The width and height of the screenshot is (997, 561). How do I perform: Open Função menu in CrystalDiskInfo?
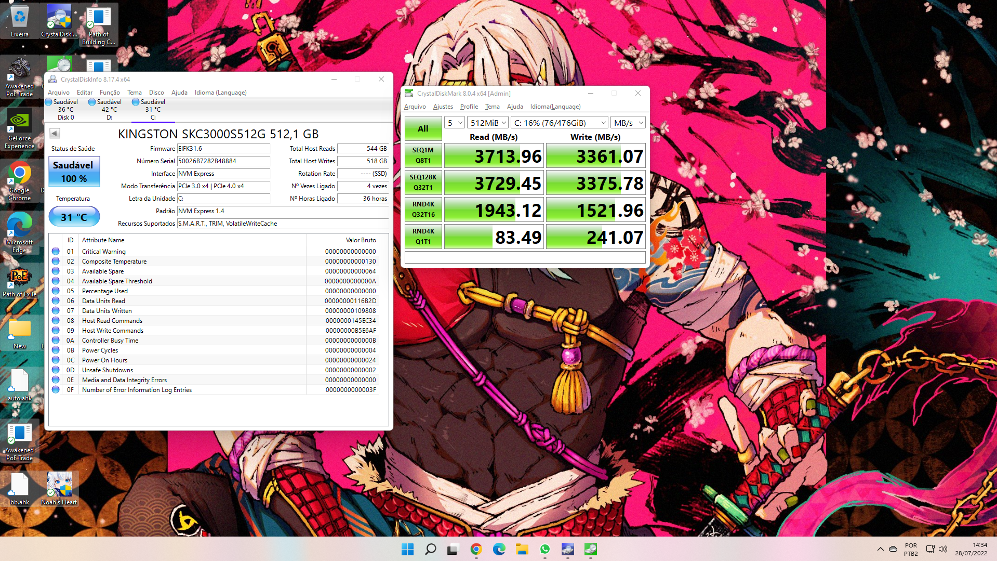pyautogui.click(x=110, y=93)
